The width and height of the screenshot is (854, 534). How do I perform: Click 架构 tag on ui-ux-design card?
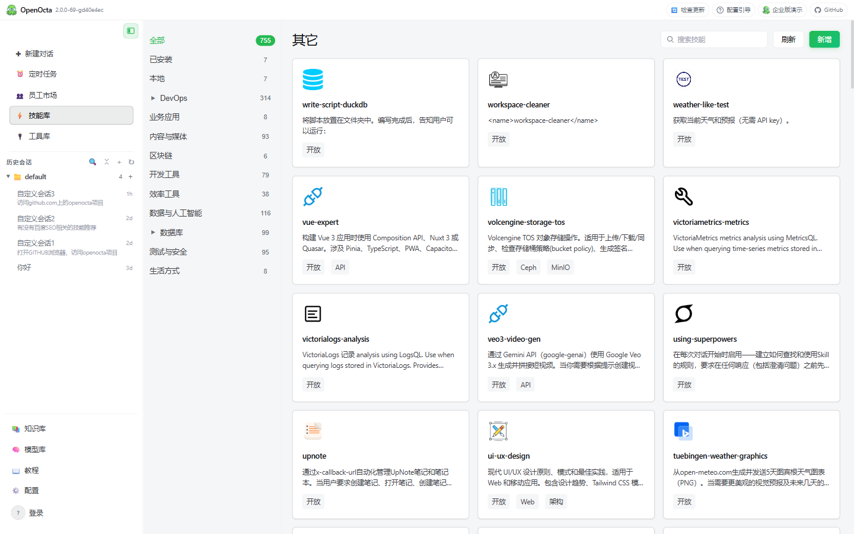pyautogui.click(x=556, y=502)
